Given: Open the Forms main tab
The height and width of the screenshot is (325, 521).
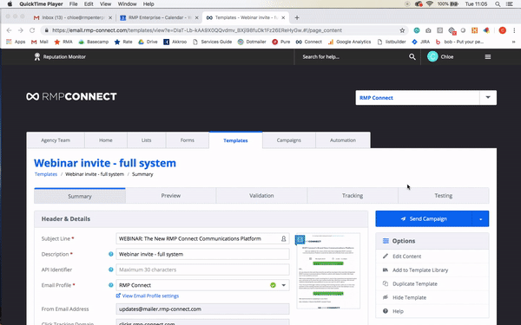Looking at the screenshot, I should (x=188, y=140).
